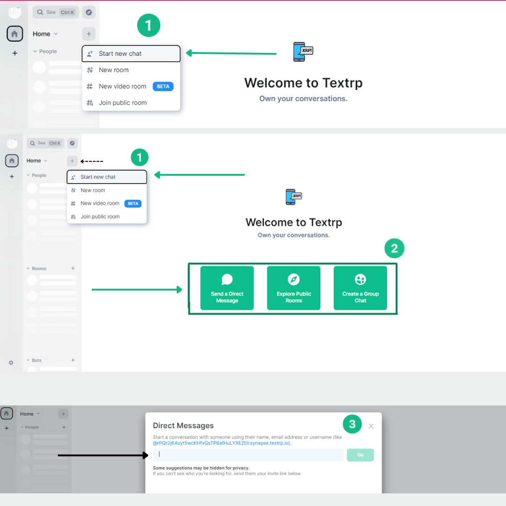Open the Explore Public Rooms compass tile
The image size is (506, 506).
tap(294, 288)
